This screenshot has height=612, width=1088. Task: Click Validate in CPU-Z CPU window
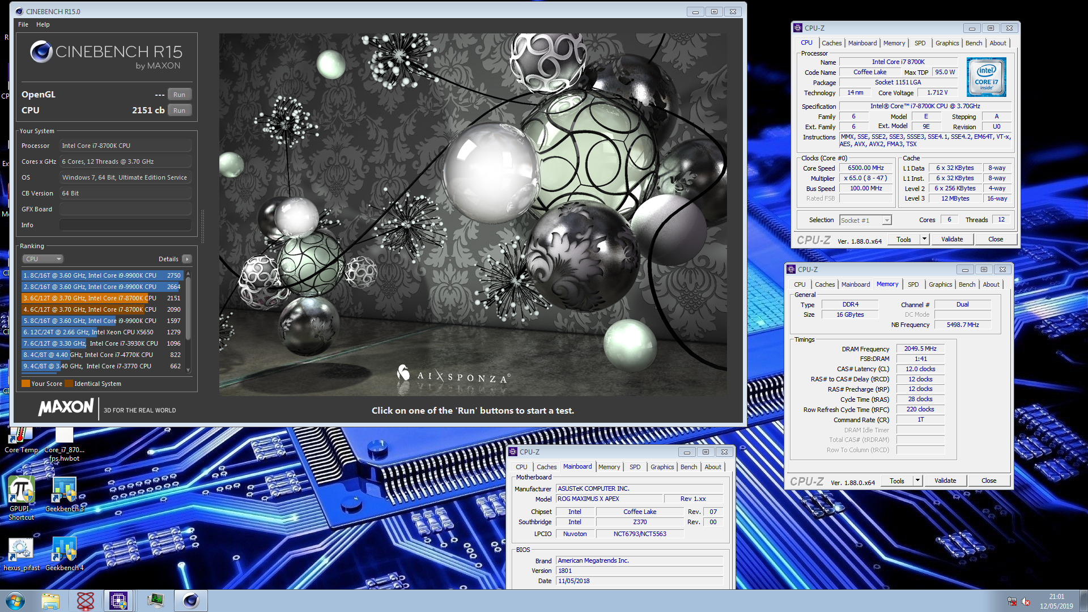click(952, 239)
